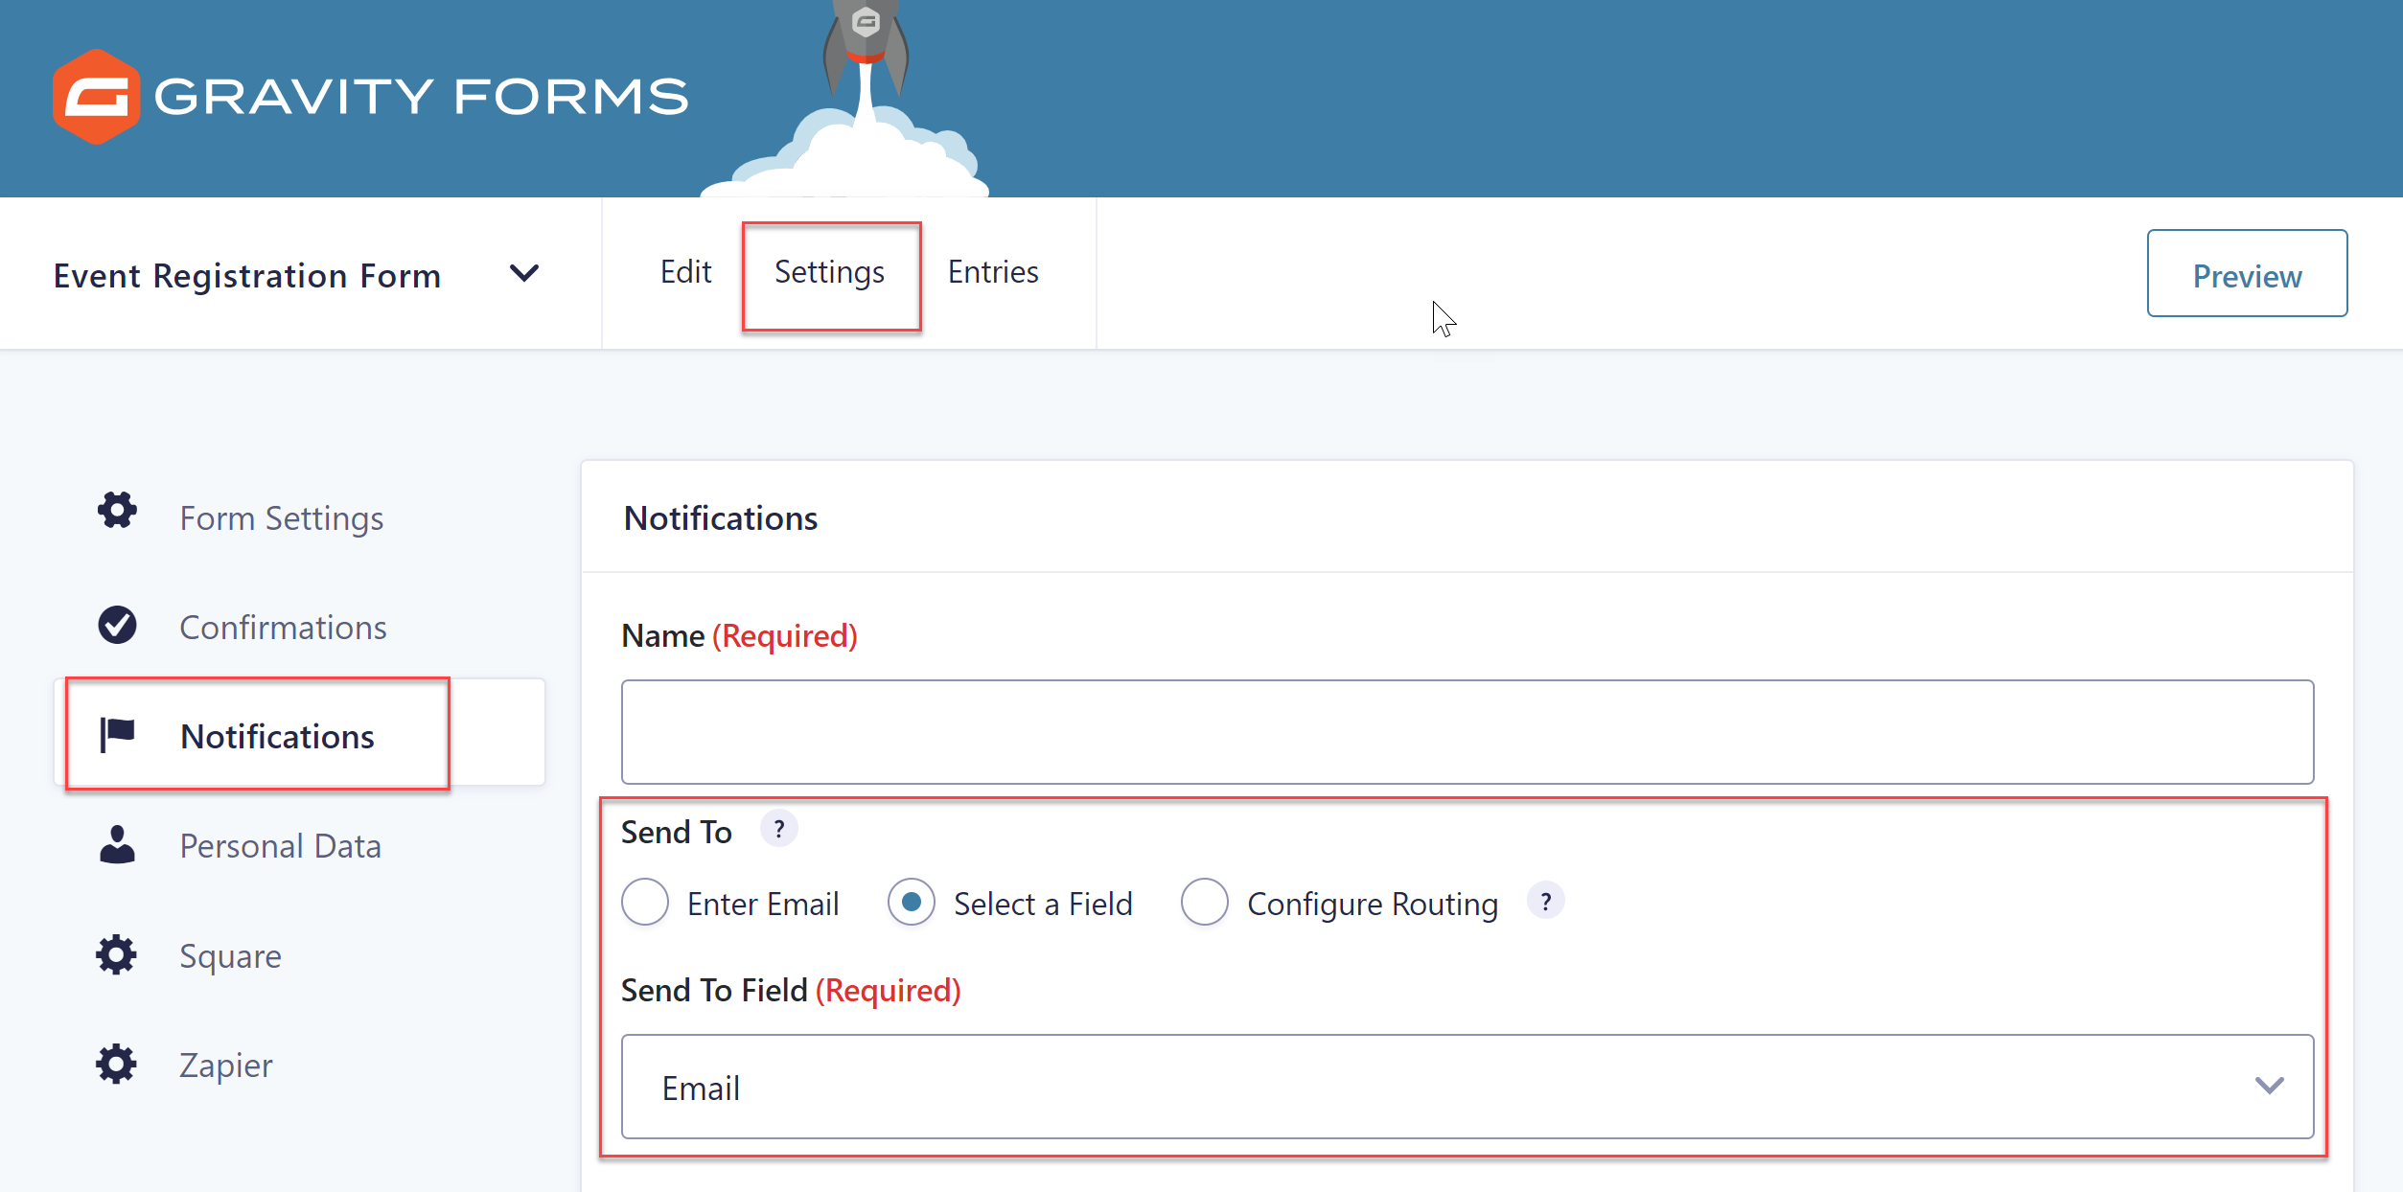Open the Settings tab

pyautogui.click(x=829, y=273)
